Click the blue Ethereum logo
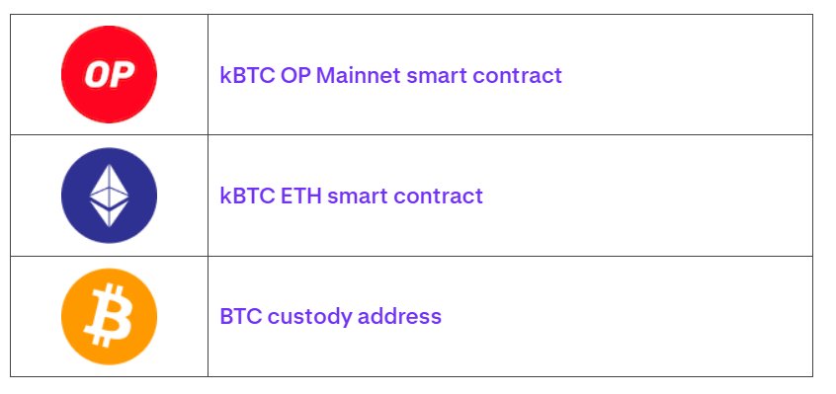 click(110, 196)
